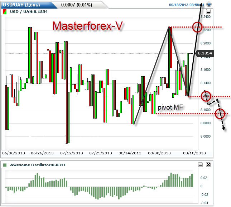This screenshot has width=231, height=207.
Task: Click the 08/14/2013 date axis label
Action: point(130,153)
